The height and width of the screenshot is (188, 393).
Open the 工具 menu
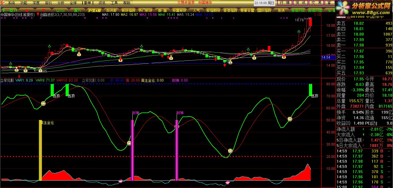(115, 3)
